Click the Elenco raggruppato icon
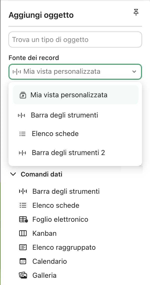Screen dimensions: 150x285 23,247
